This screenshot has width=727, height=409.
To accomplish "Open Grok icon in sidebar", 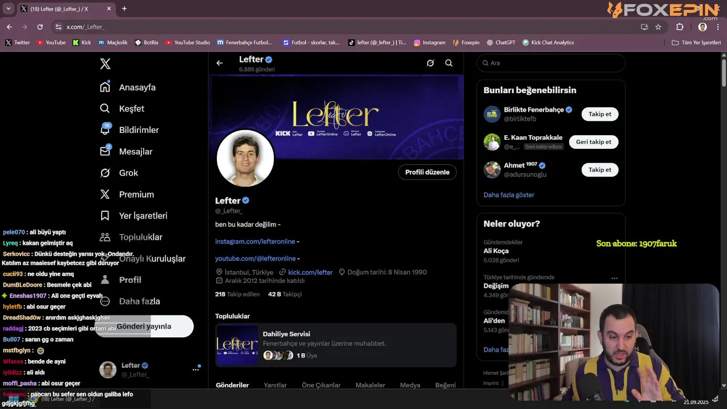I will tap(105, 173).
